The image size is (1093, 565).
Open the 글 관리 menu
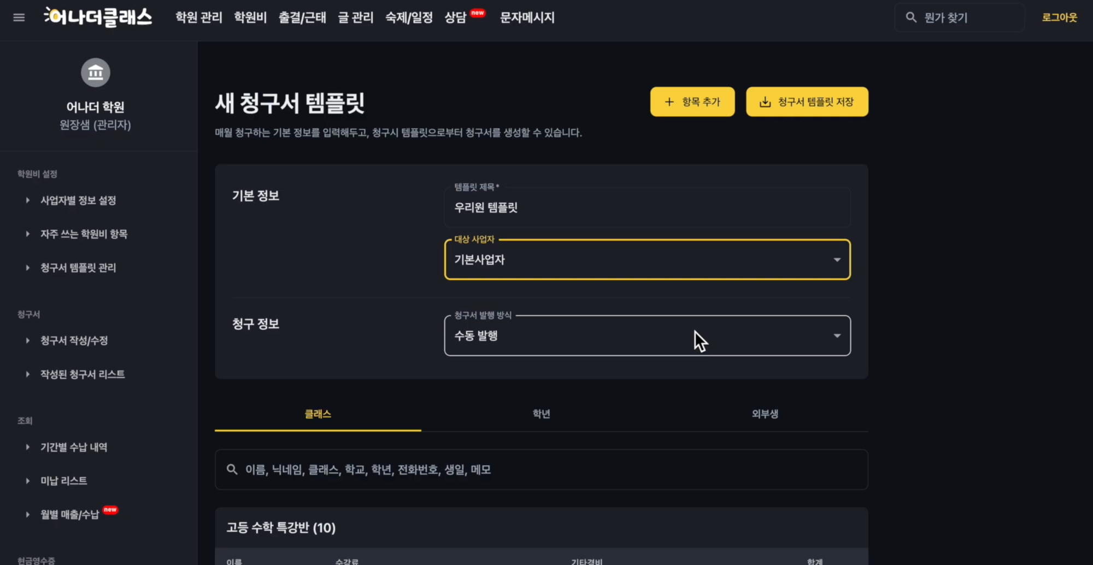pyautogui.click(x=356, y=17)
